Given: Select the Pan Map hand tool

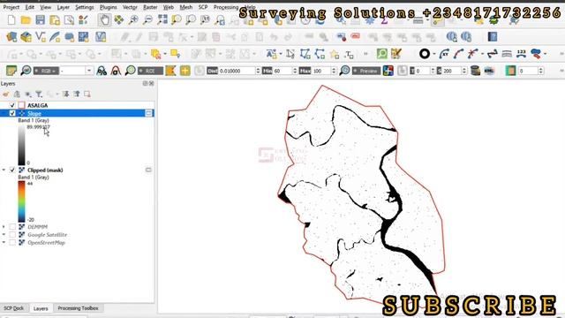Looking at the screenshot, I should (x=104, y=19).
